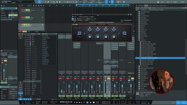
Task: Open the Edit view button
Action: [x=173, y=103]
